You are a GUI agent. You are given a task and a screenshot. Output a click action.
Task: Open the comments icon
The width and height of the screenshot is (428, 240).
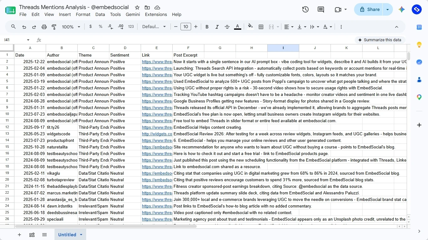[x=321, y=9]
